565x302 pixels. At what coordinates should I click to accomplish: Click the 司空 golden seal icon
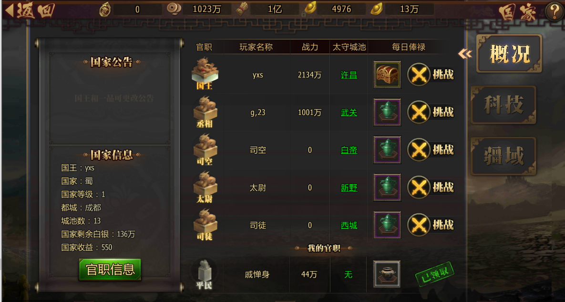pyautogui.click(x=205, y=149)
